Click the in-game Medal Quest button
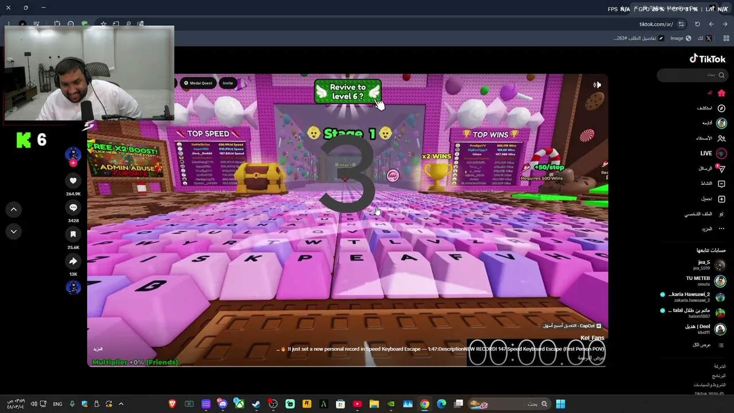 (x=198, y=83)
